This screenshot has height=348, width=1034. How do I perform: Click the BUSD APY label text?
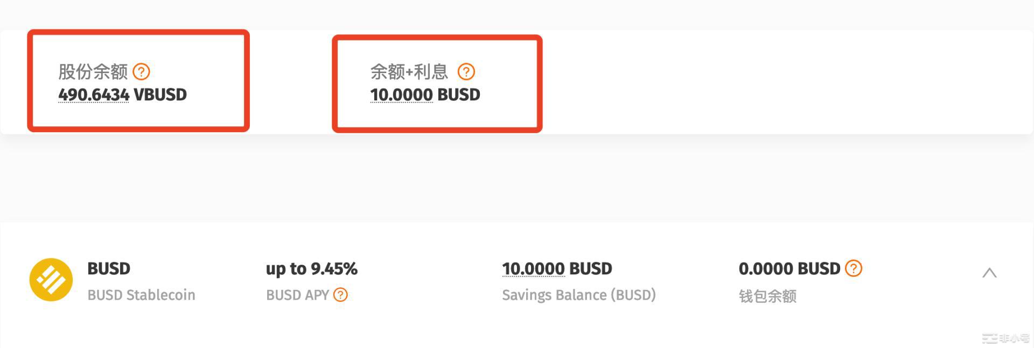pyautogui.click(x=297, y=295)
